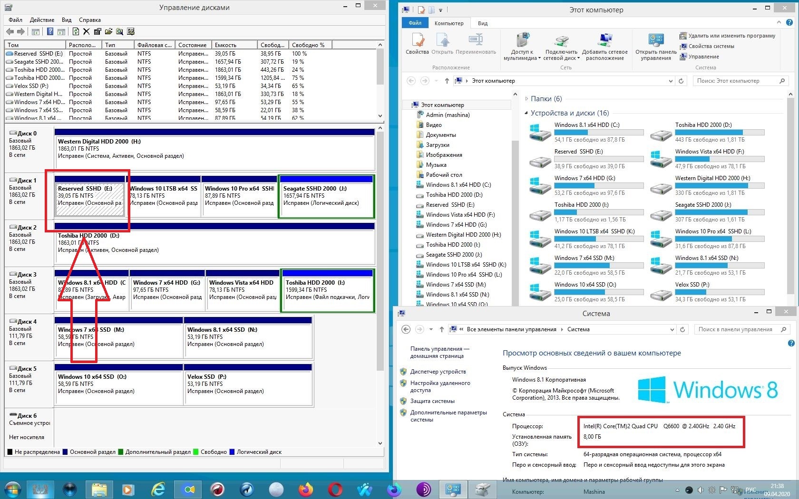Open the Доступ к мультимедиа dropdown arrow
799x499 pixels.
539,58
